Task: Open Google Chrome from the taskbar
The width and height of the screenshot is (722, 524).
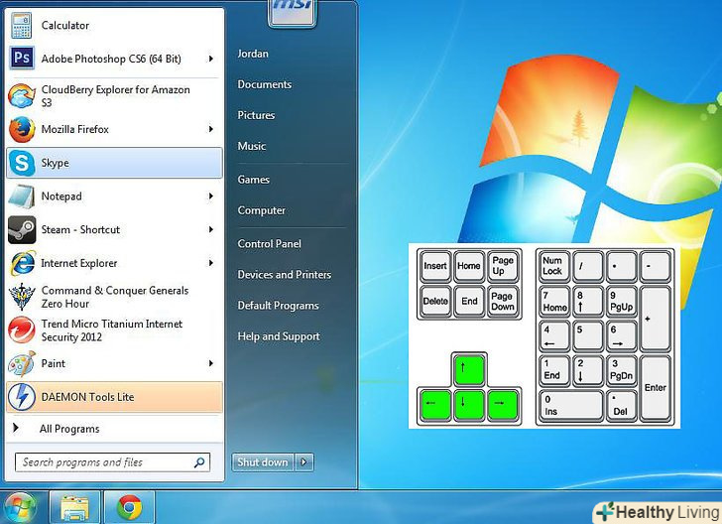Action: point(129,508)
